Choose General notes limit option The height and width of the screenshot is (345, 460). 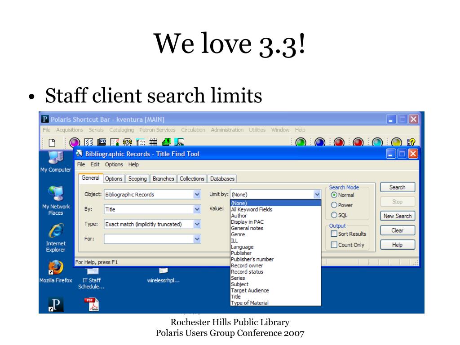pos(275,228)
